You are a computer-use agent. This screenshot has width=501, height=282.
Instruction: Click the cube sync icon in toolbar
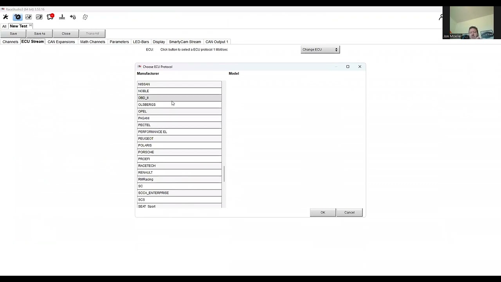pos(85,17)
